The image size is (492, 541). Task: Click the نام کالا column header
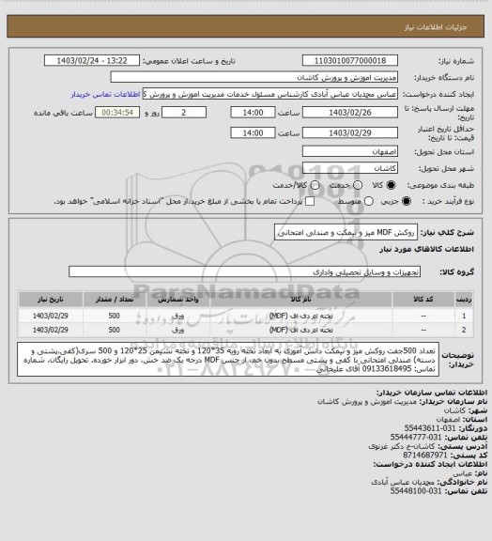(300, 299)
